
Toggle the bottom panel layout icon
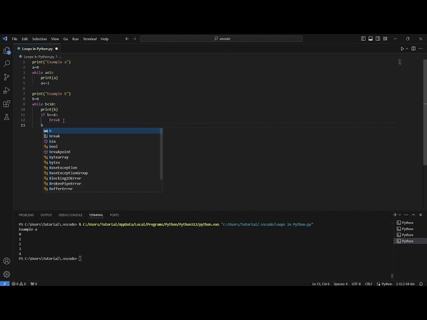pos(371,39)
